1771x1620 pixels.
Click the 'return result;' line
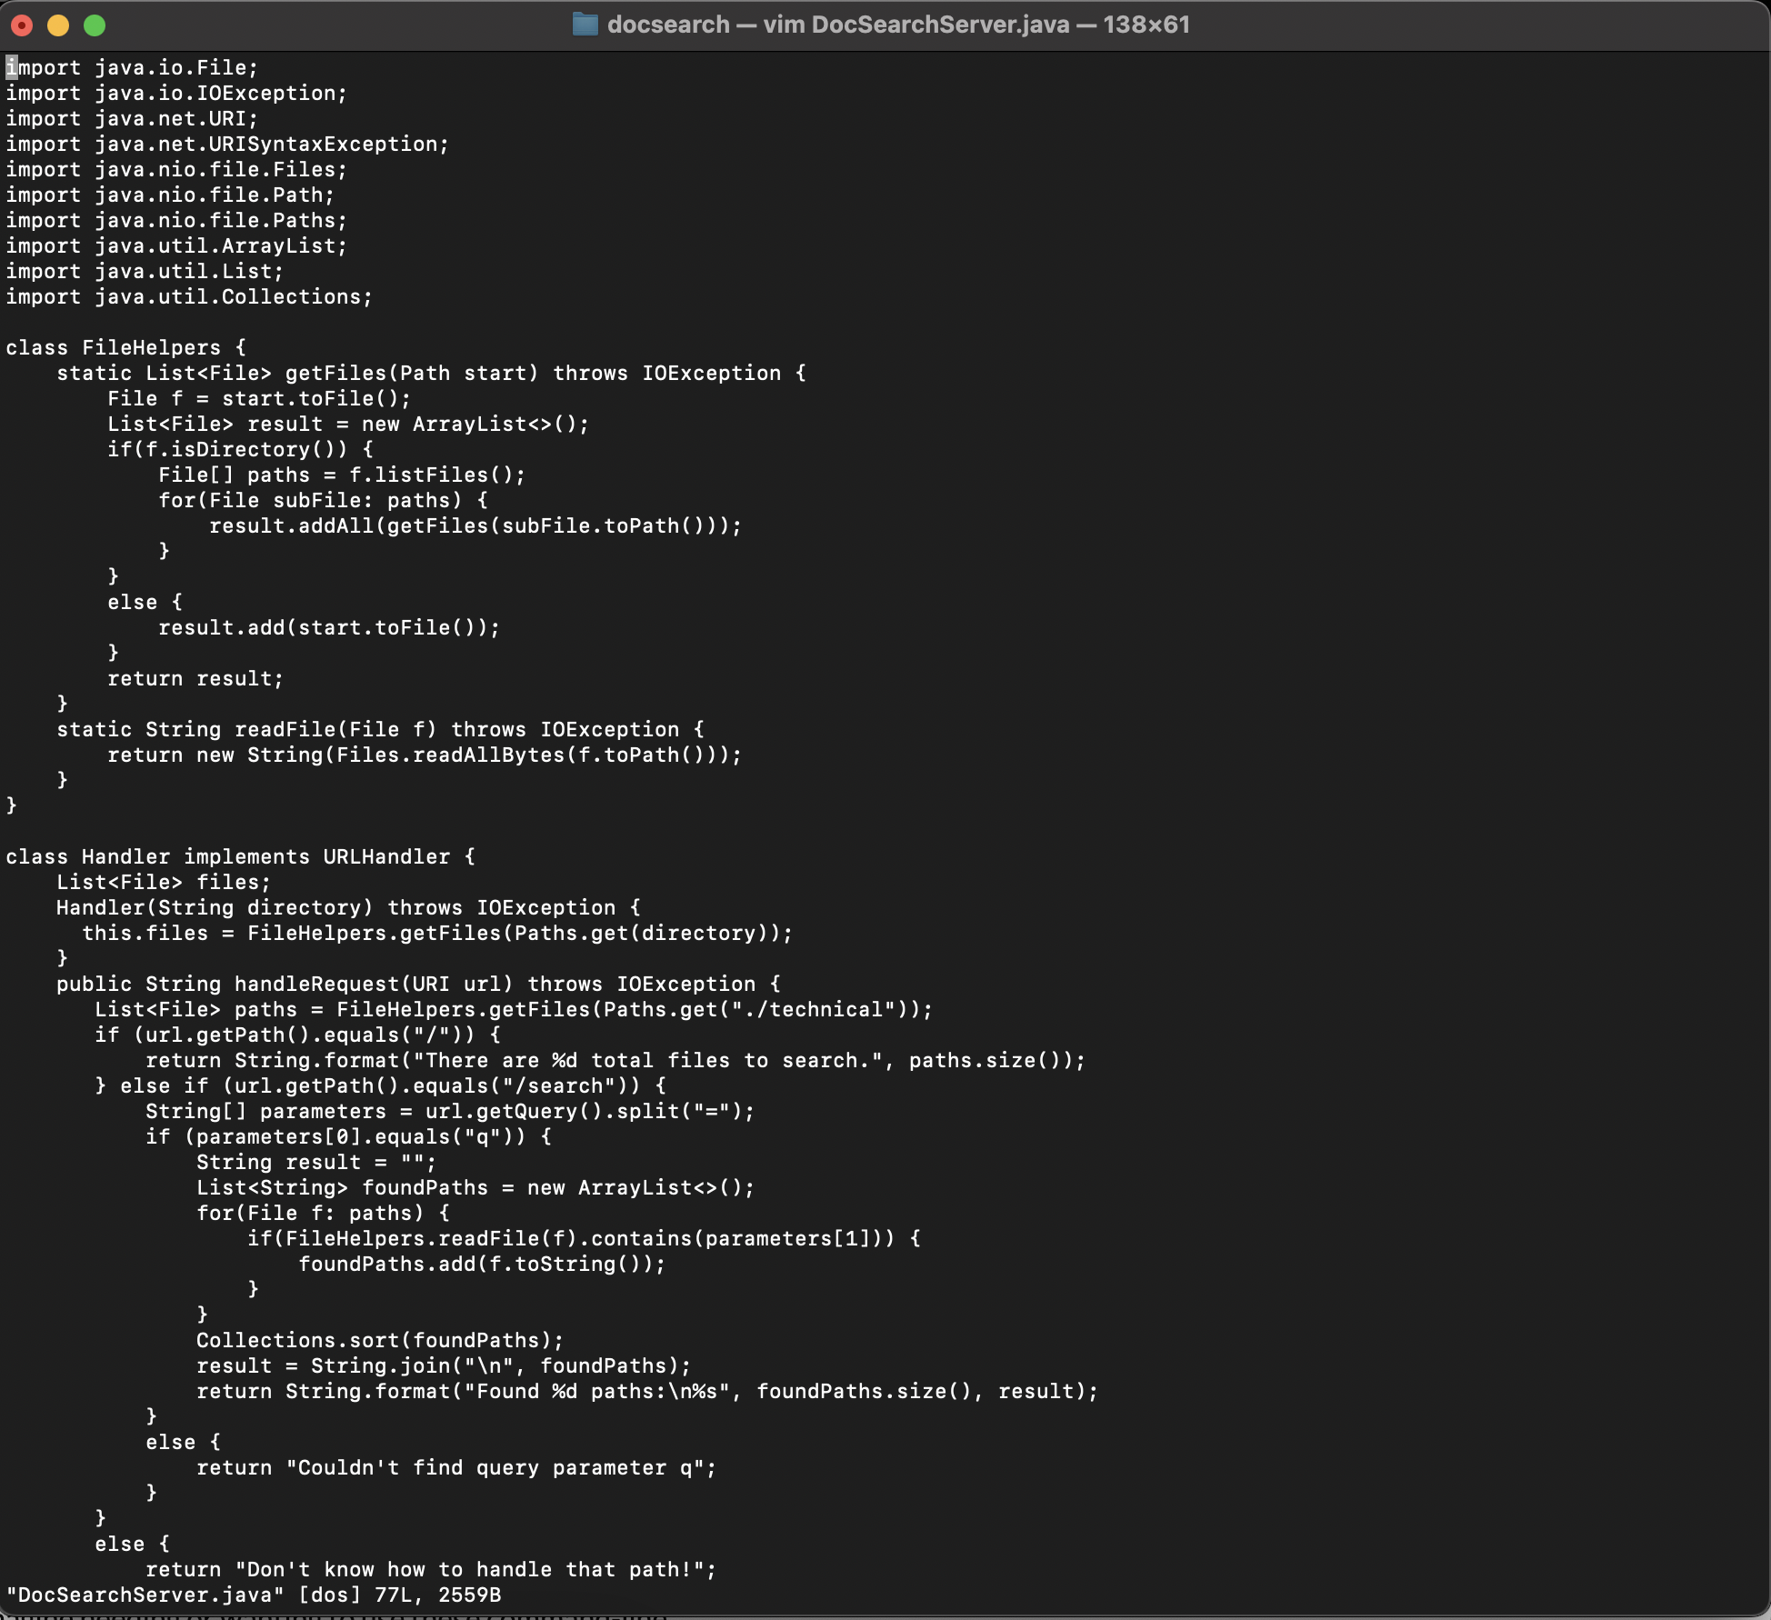pyautogui.click(x=196, y=679)
